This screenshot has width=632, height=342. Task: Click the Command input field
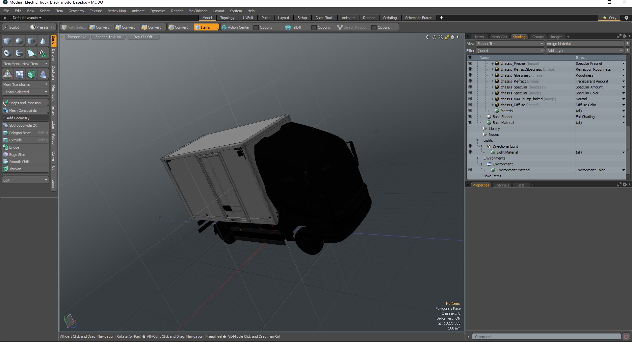coord(546,336)
